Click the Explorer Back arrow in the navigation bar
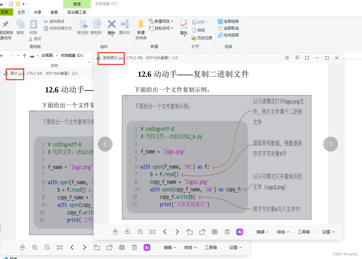362x259 pixels. point(2,56)
